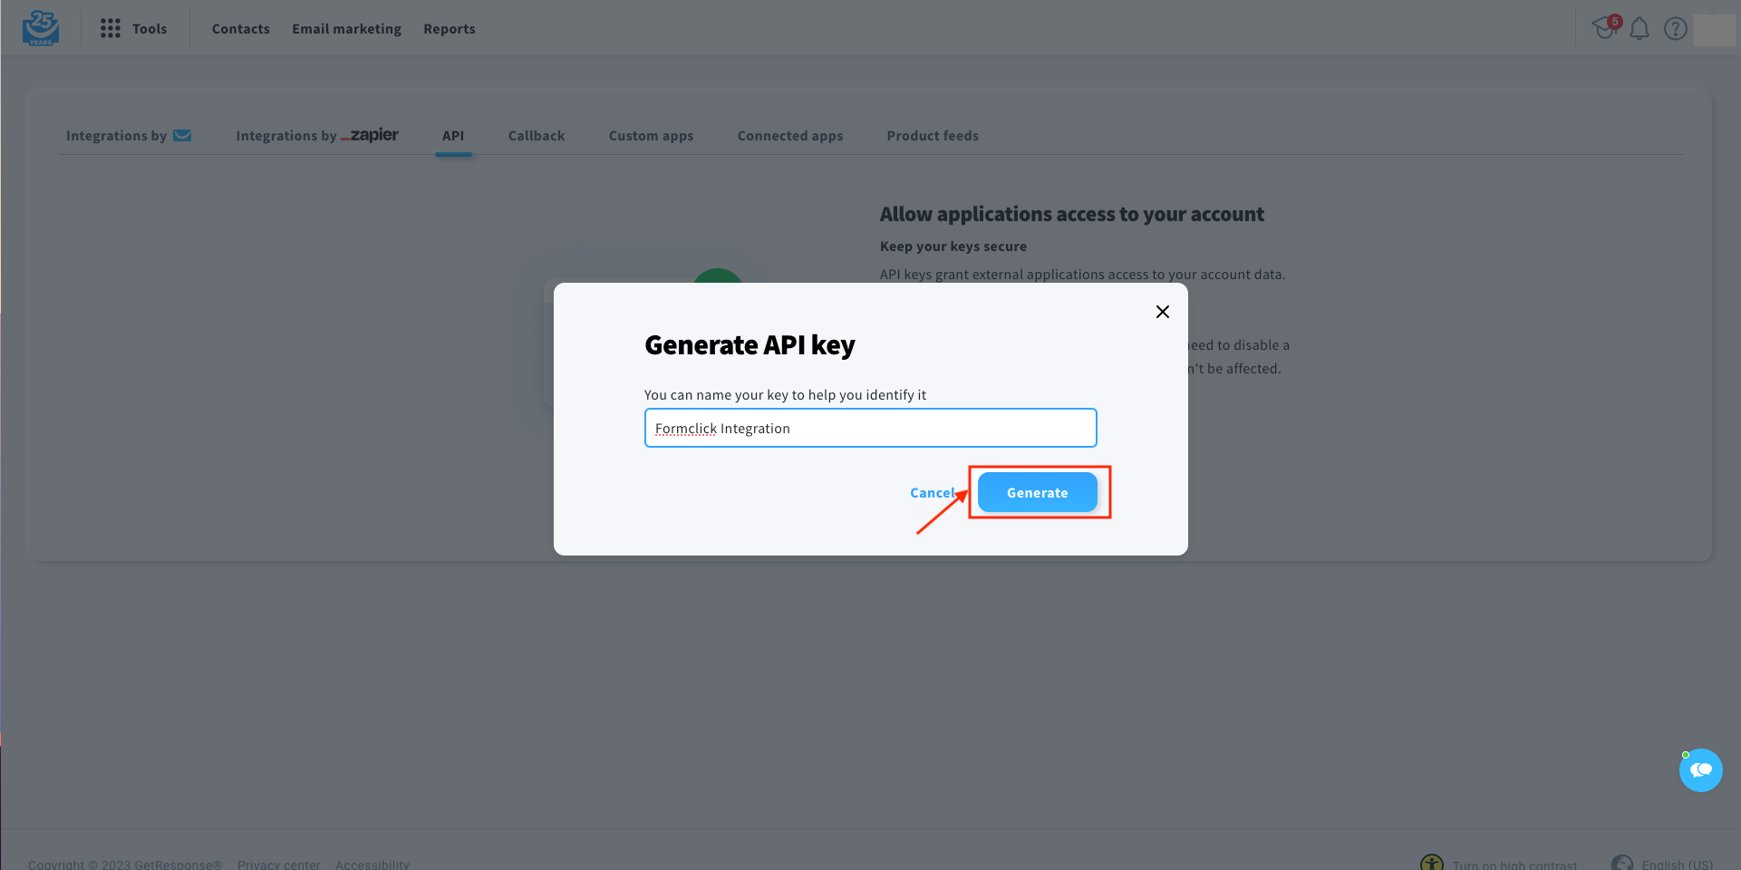
Task: Open the Tools grid menu
Action: (x=133, y=29)
